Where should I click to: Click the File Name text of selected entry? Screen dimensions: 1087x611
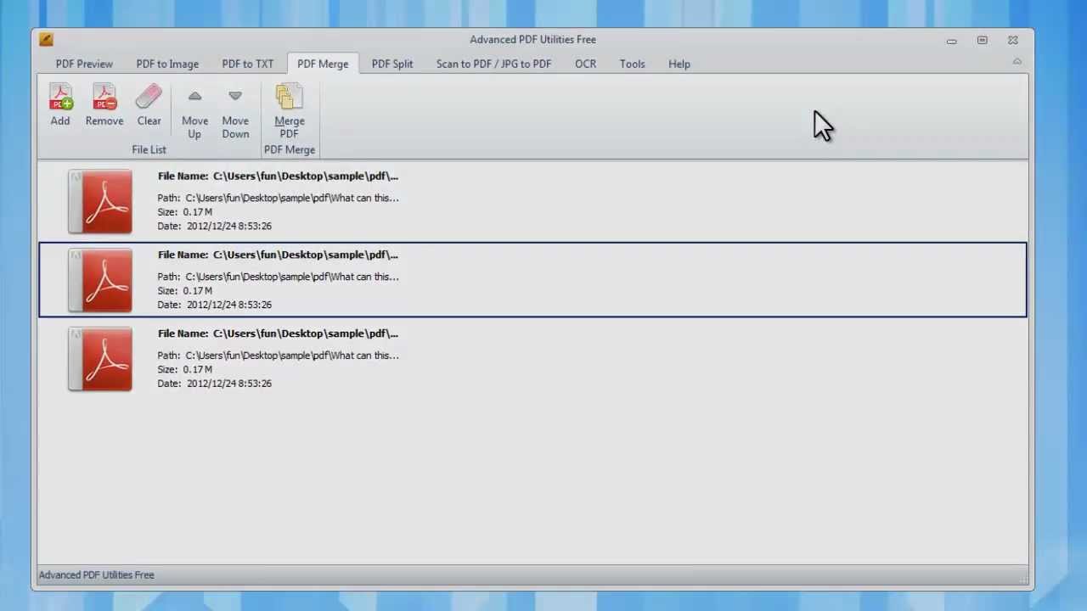[278, 255]
